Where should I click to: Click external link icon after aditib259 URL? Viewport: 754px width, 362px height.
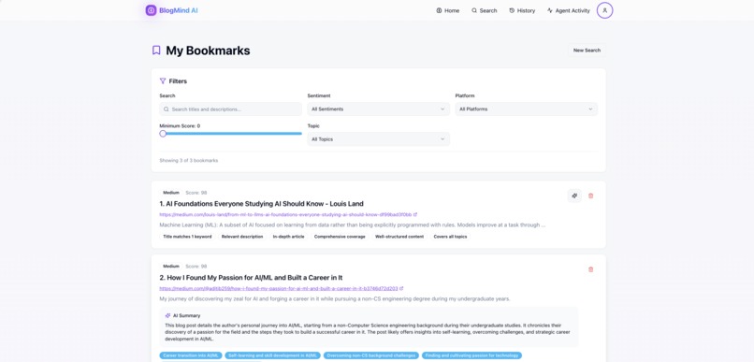click(x=401, y=288)
